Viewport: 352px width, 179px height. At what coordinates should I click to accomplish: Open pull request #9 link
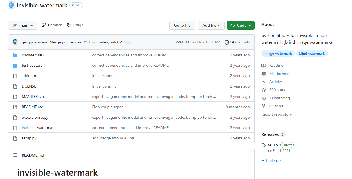tap(86, 42)
